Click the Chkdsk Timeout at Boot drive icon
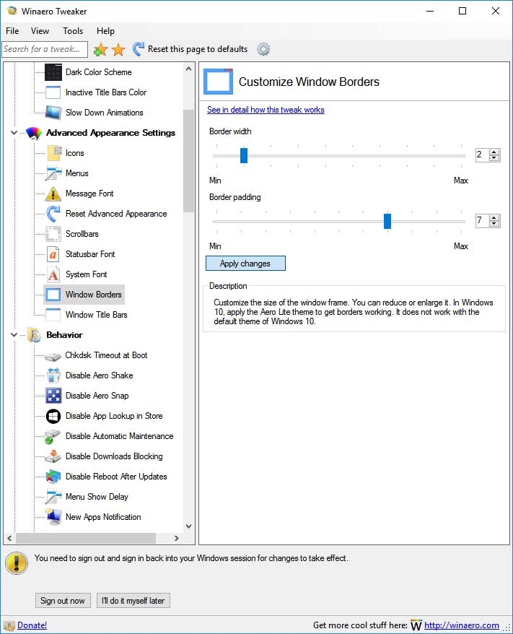The width and height of the screenshot is (513, 634). point(53,356)
